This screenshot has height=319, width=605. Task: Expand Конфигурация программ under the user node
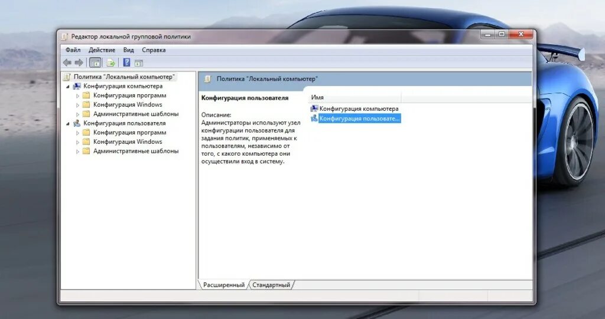click(77, 133)
